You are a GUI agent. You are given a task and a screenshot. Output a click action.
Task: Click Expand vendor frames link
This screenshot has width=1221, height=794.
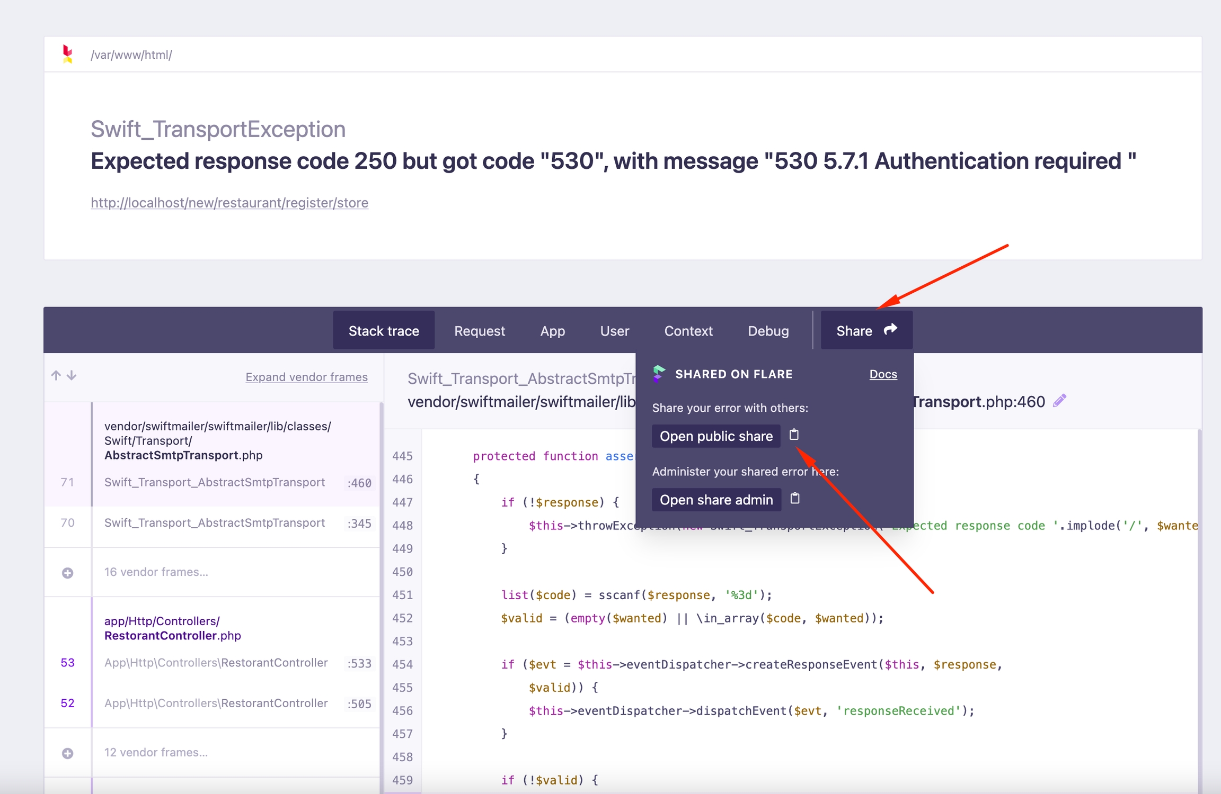point(306,377)
